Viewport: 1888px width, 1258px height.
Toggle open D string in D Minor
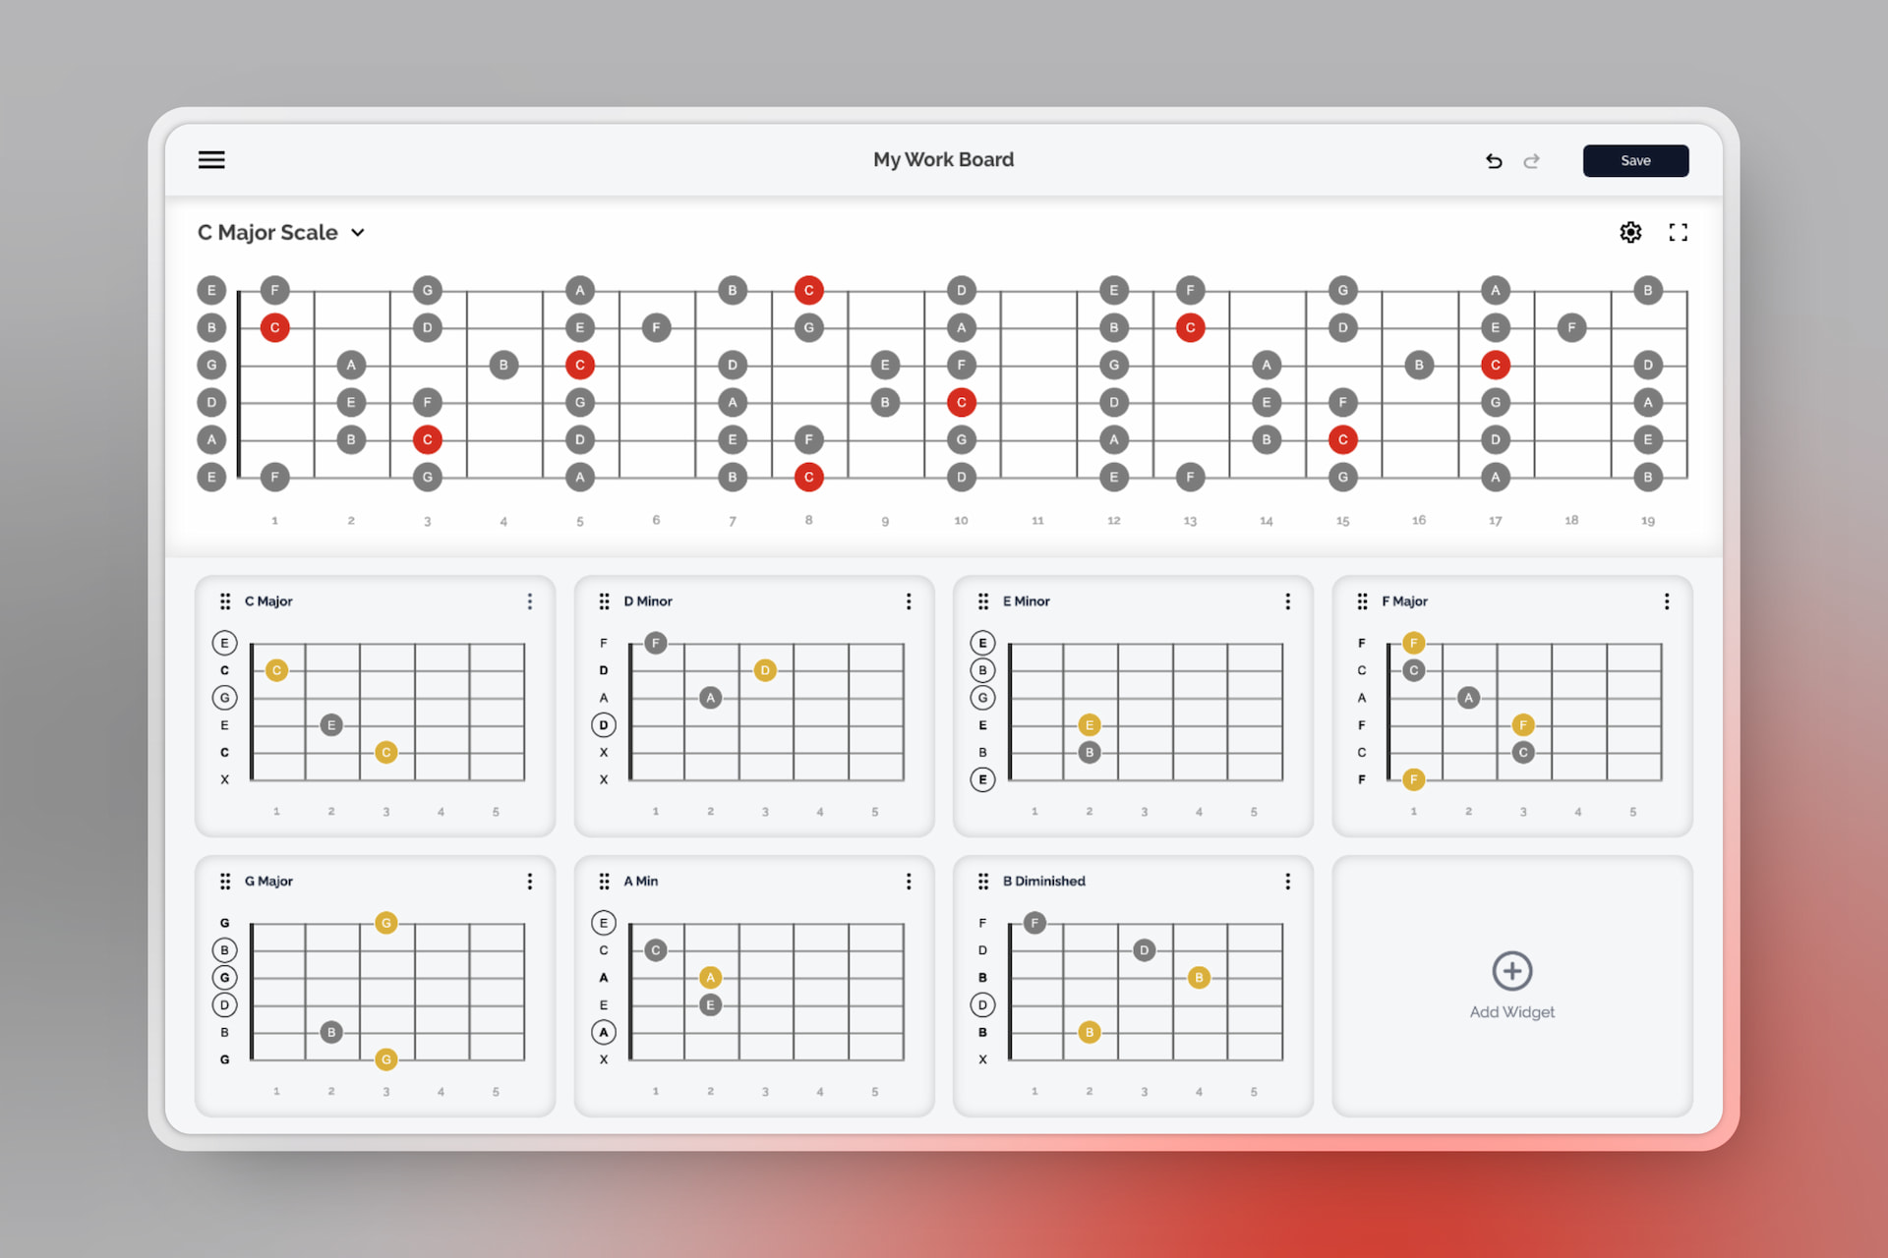[x=604, y=725]
